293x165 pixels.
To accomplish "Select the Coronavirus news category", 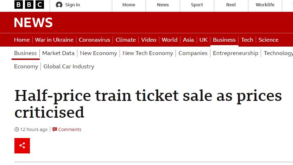I will pyautogui.click(x=94, y=40).
